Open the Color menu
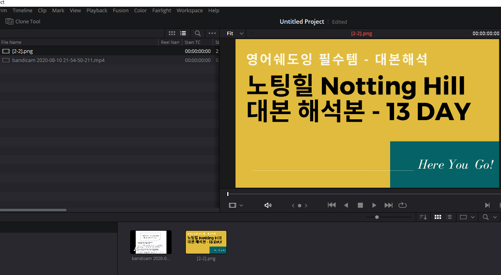The height and width of the screenshot is (275, 501). [x=140, y=11]
